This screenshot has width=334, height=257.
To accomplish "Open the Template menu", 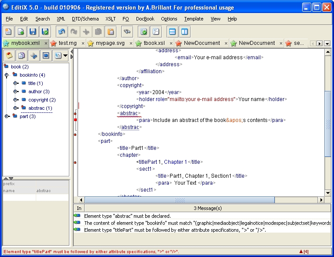I will tap(194, 19).
